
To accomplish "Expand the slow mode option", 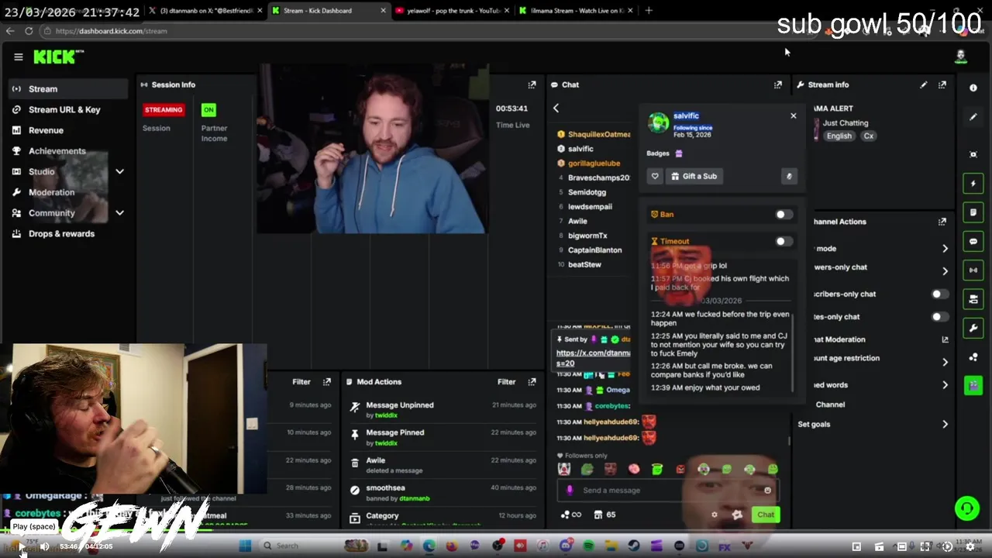I will 945,249.
